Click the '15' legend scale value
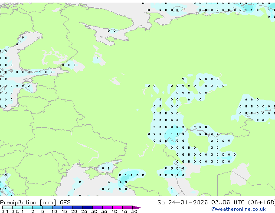 (x=64, y=211)
